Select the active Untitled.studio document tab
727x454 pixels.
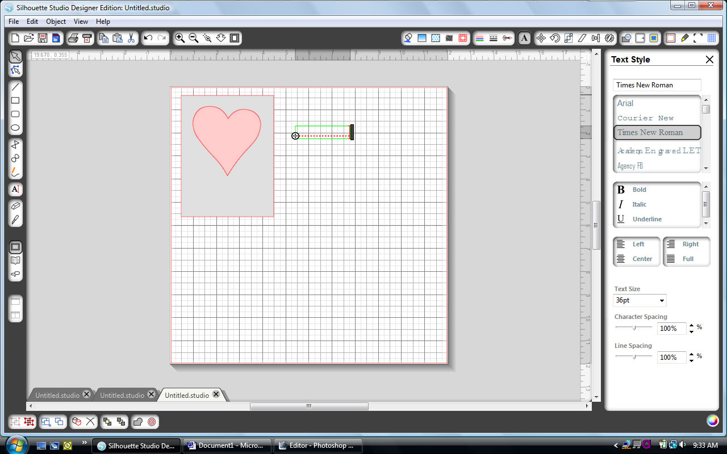coord(192,395)
